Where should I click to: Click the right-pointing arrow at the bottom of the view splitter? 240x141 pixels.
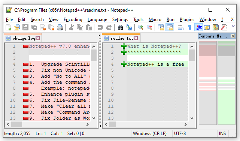click(x=100, y=126)
